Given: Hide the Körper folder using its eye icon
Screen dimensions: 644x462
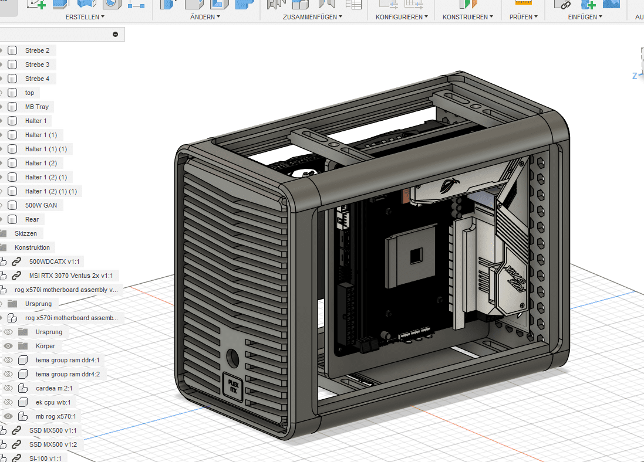Looking at the screenshot, I should [8, 346].
